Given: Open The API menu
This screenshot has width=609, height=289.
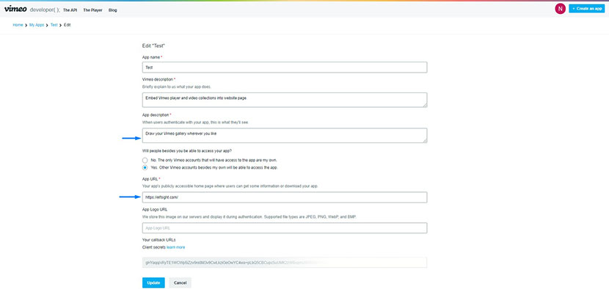Looking at the screenshot, I should (70, 10).
